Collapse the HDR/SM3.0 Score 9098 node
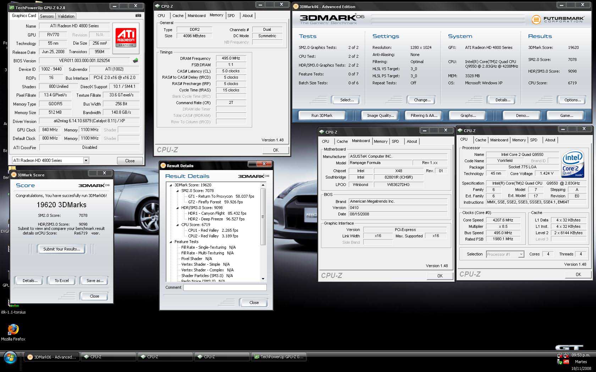This screenshot has height=372, width=596. (177, 208)
